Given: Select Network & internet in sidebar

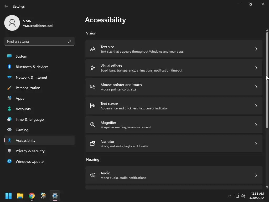Looking at the screenshot, I should coord(32,77).
